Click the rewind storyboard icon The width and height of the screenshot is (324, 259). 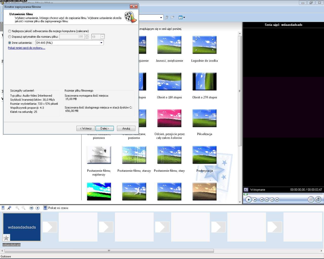(x=31, y=208)
